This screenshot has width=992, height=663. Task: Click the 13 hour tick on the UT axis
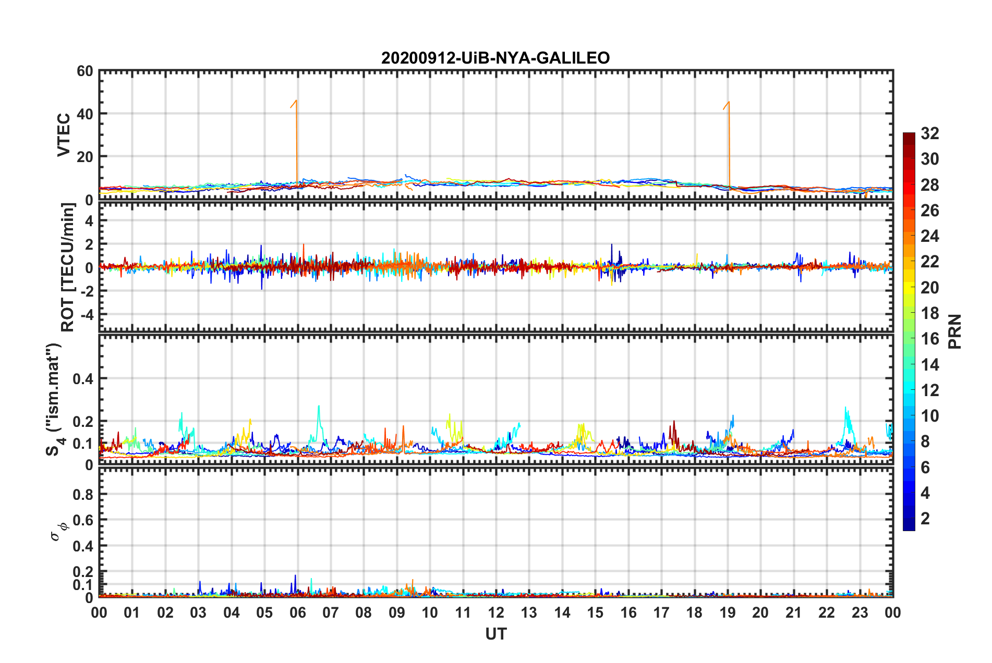pos(529,612)
